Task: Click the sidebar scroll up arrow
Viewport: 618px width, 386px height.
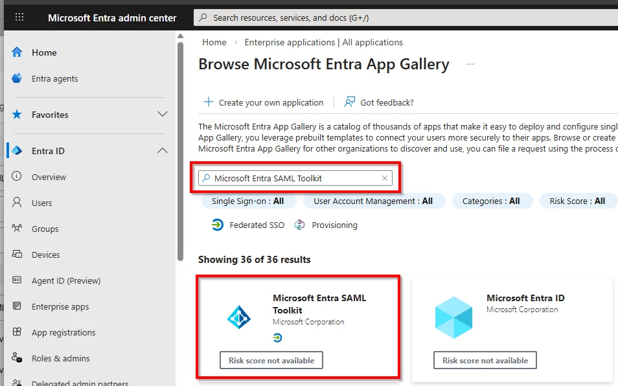Action: point(181,36)
